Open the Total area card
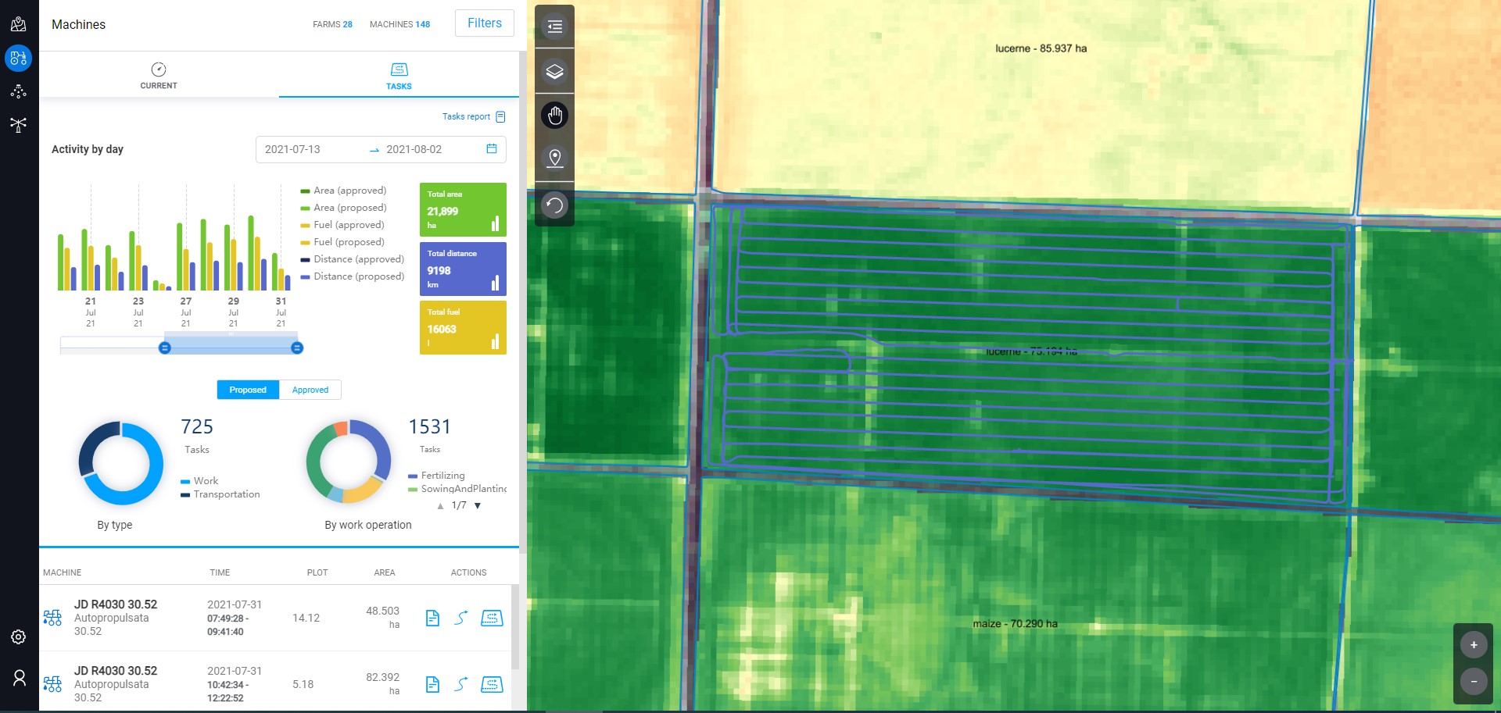 tap(463, 209)
